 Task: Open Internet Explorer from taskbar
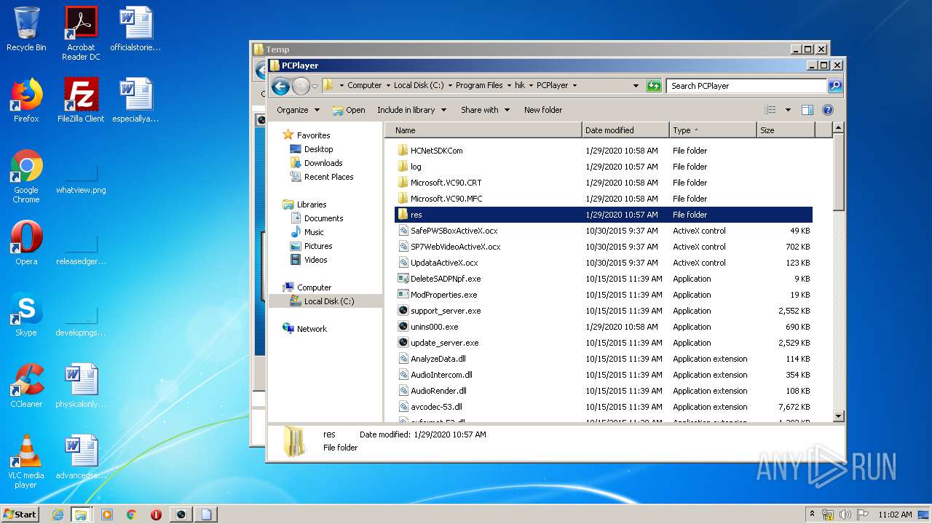click(x=58, y=515)
